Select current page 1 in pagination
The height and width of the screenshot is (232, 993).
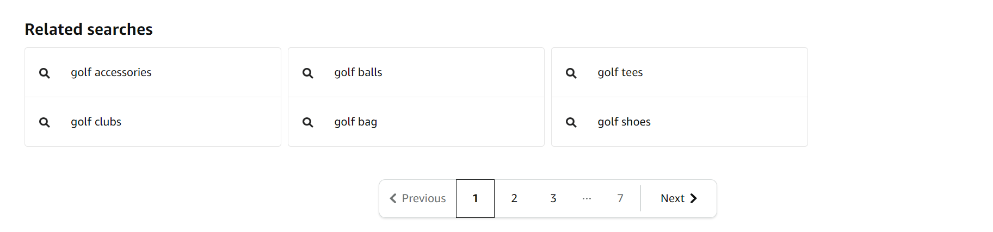tap(475, 198)
